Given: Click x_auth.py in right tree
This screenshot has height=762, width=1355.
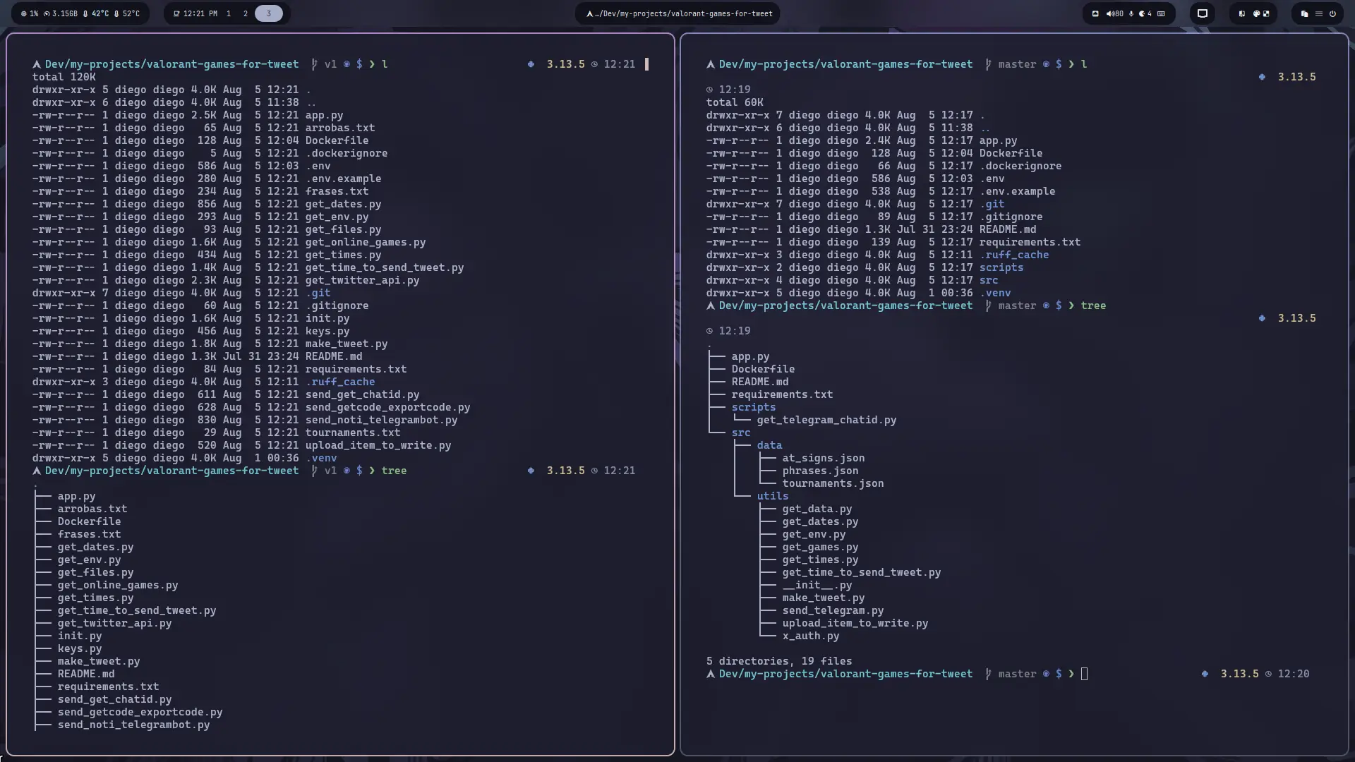Looking at the screenshot, I should 811,636.
